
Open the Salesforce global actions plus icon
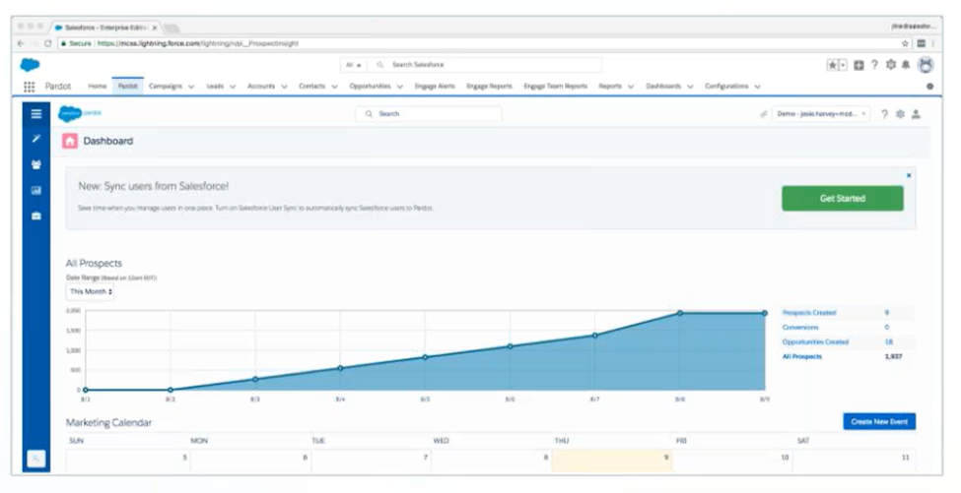[x=859, y=65]
